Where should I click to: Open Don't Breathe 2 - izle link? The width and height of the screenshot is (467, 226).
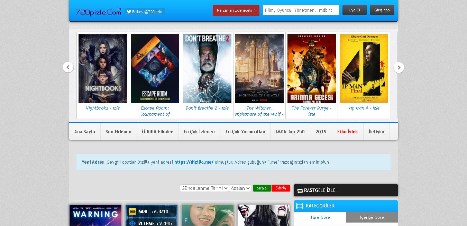[x=207, y=108]
